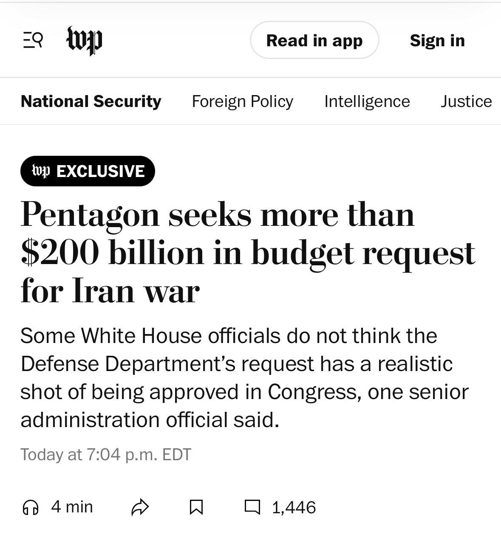This screenshot has height=540, width=501.
Task: Listen to article via headphones icon
Action: coord(31,507)
